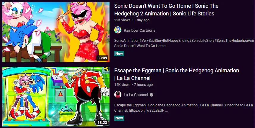Click the New badge under Sonic Doesn't Want To Go Home
The image size is (255, 128).
click(119, 54)
